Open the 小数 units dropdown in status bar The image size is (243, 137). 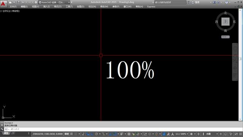click(212, 134)
